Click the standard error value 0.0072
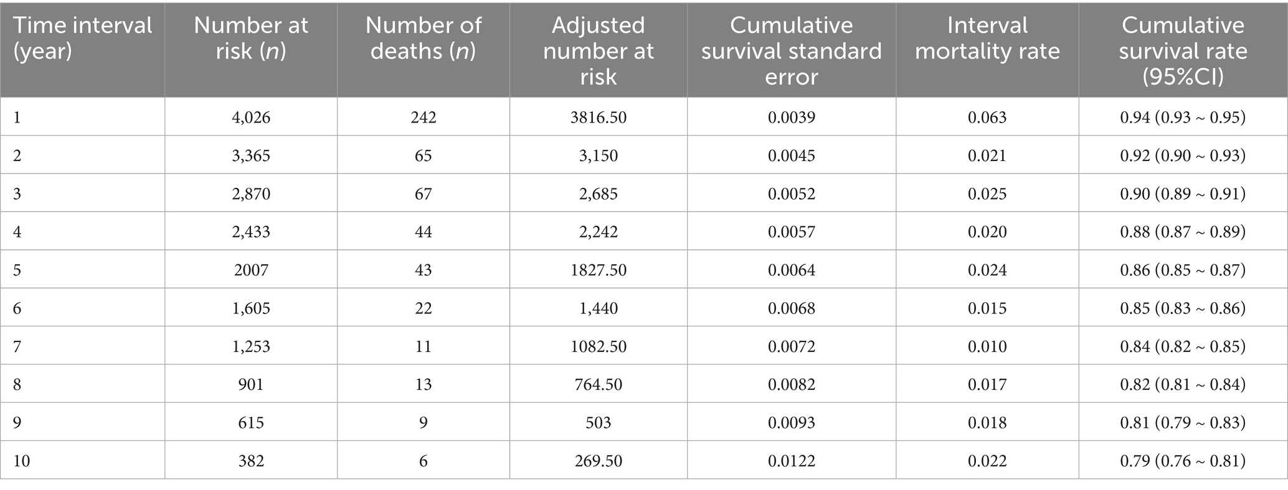1288x490 pixels. click(x=791, y=346)
